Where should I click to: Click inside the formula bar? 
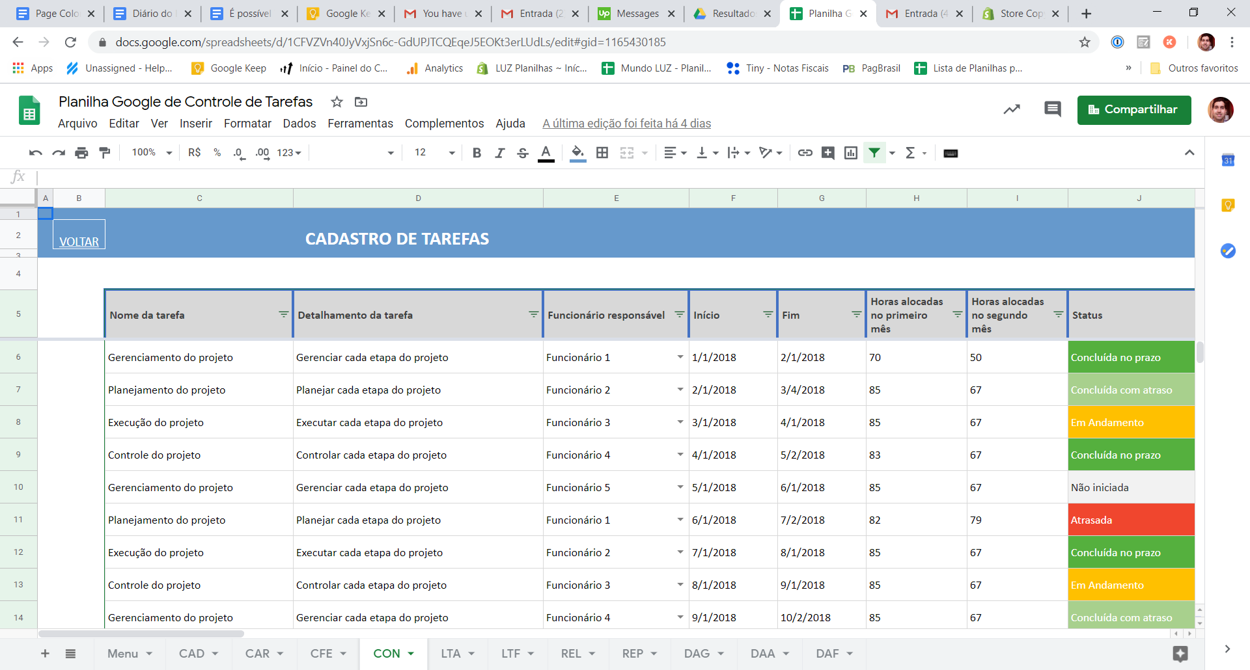point(260,177)
